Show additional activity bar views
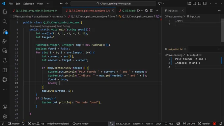 pyautogui.click(x=5, y=89)
